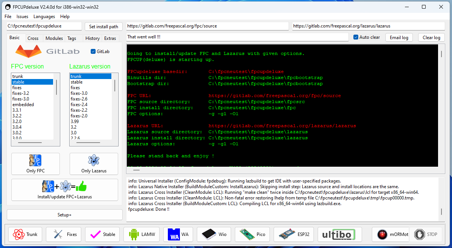The width and height of the screenshot is (452, 248).
Task: Click the ultibo logo button
Action: (x=340, y=234)
